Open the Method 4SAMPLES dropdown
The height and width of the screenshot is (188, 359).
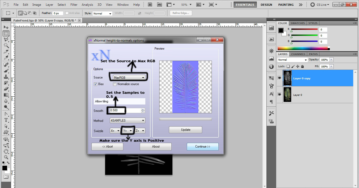coord(127,121)
